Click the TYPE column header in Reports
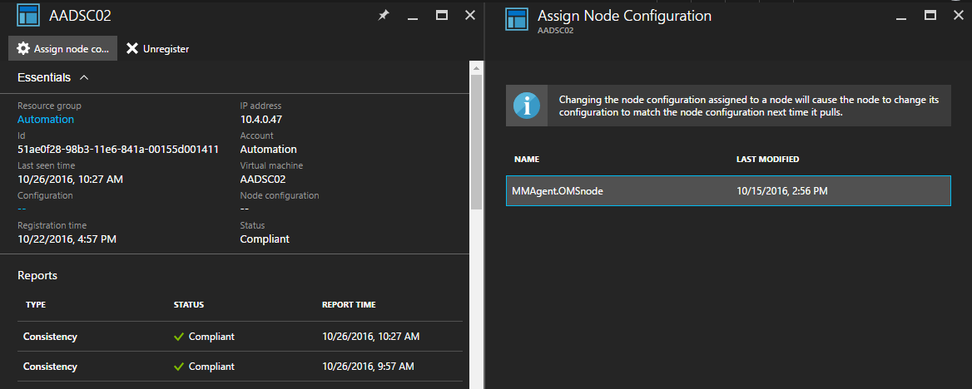The height and width of the screenshot is (389, 972). tap(36, 305)
